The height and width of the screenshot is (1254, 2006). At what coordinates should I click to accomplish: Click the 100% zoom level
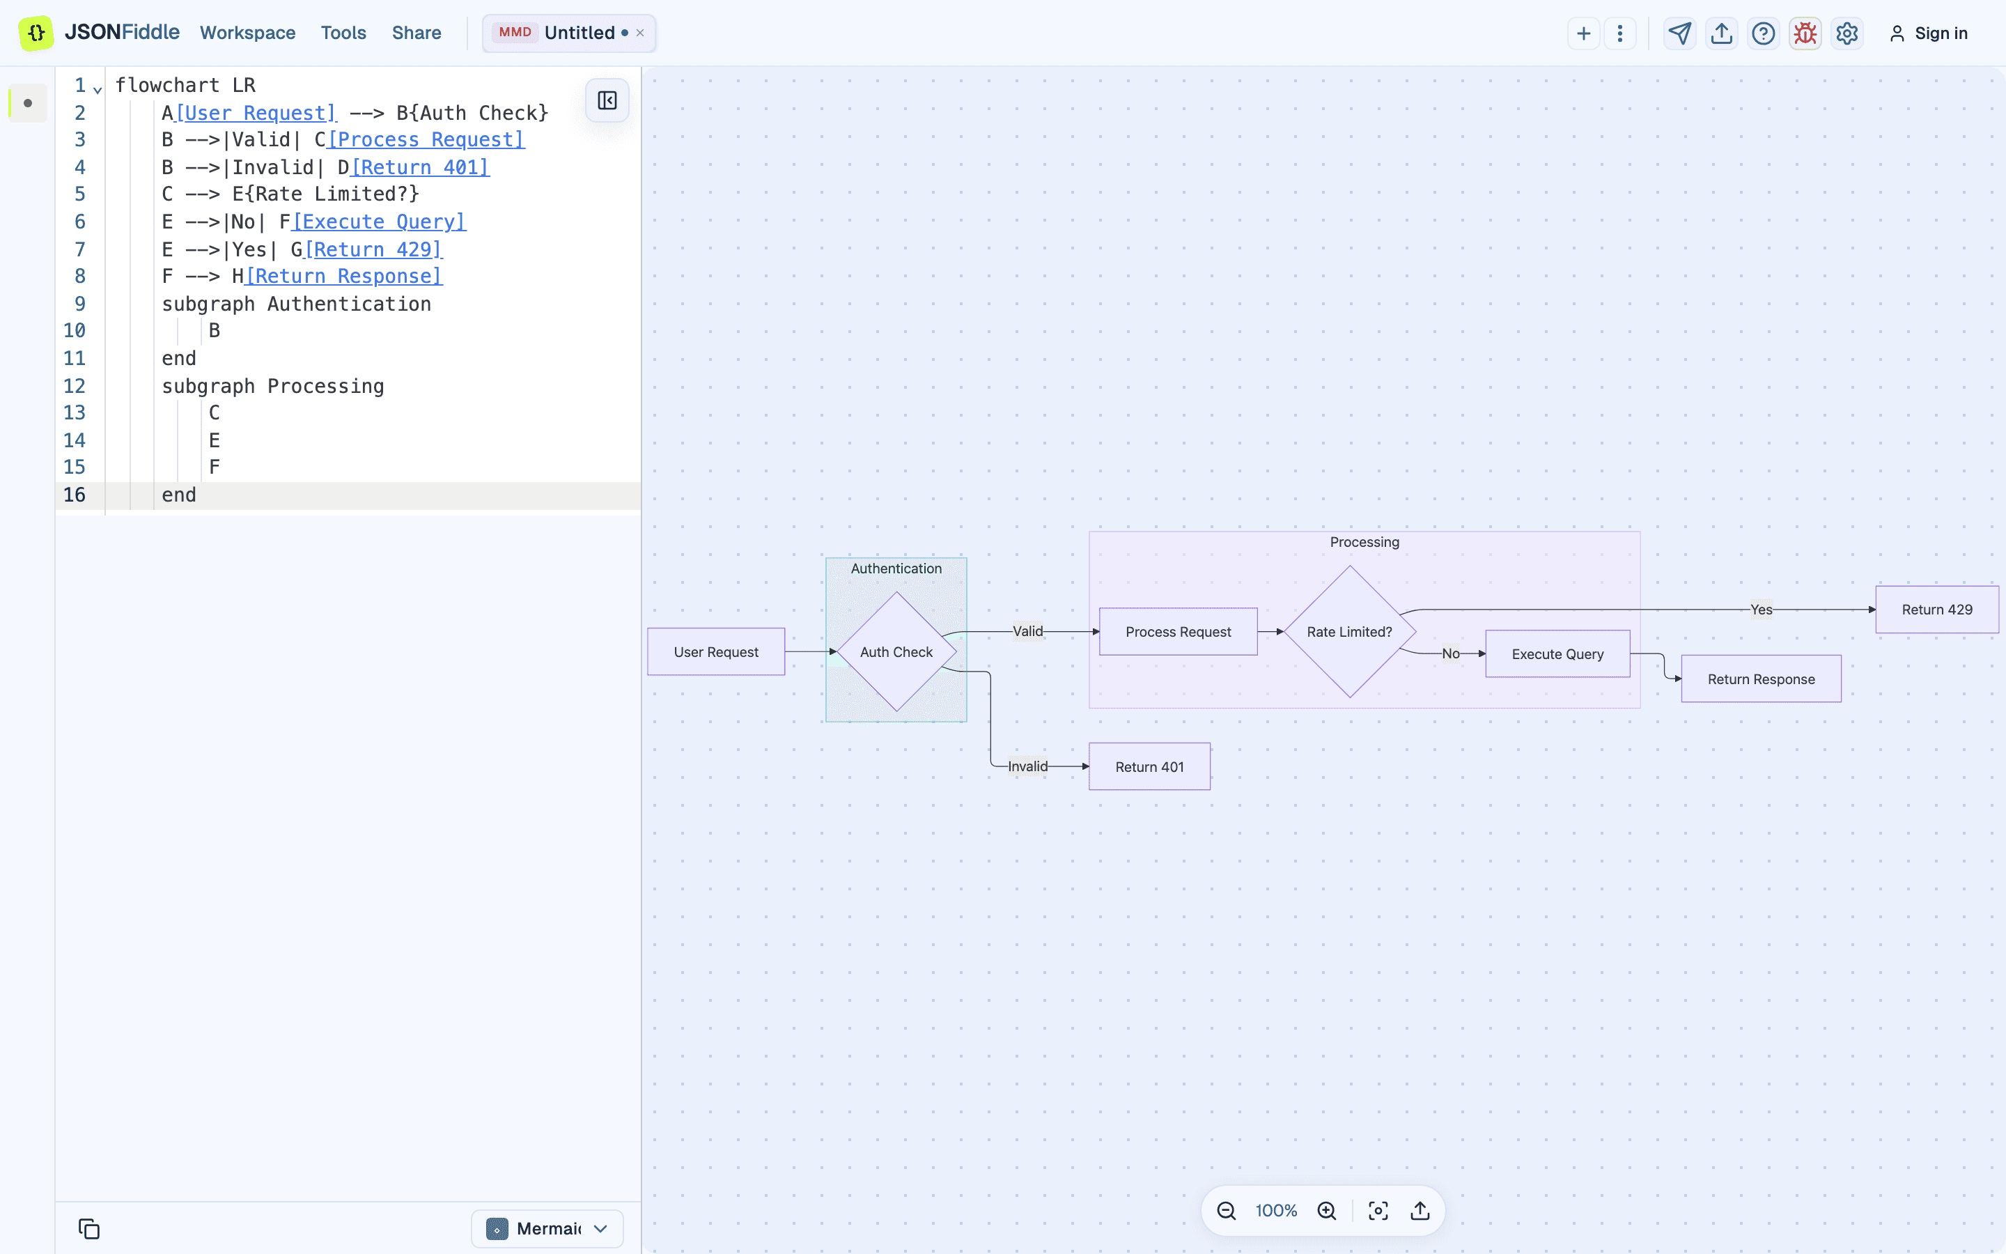(1276, 1211)
